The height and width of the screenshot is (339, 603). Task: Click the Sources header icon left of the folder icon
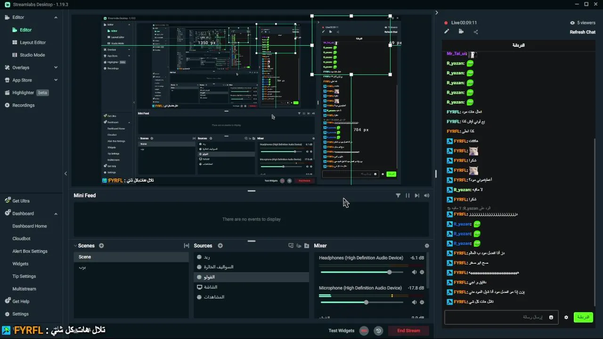click(x=299, y=246)
